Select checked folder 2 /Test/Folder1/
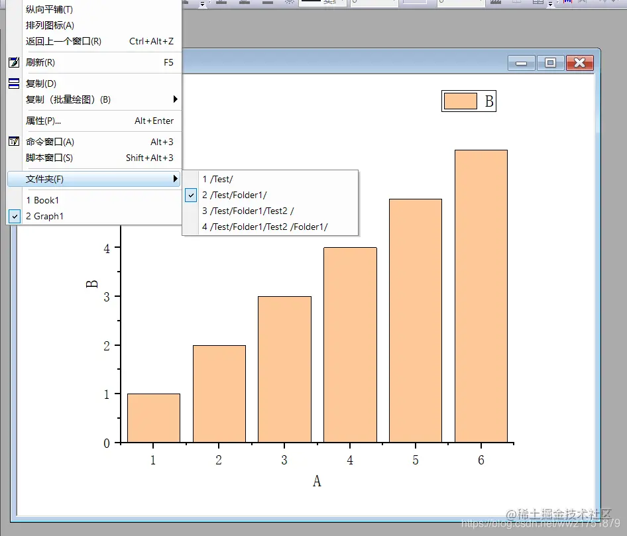Screen dimensions: 627x536 270,195
